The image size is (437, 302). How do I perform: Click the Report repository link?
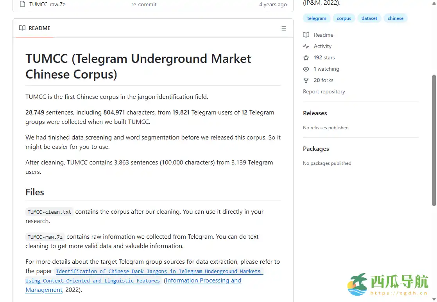[324, 92]
